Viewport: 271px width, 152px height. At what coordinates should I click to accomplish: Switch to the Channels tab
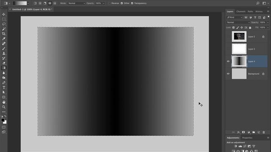241,11
